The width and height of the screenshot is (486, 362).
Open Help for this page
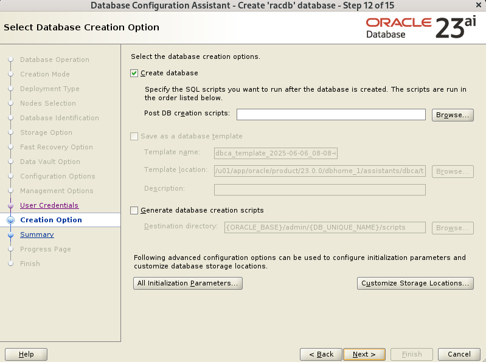point(26,354)
